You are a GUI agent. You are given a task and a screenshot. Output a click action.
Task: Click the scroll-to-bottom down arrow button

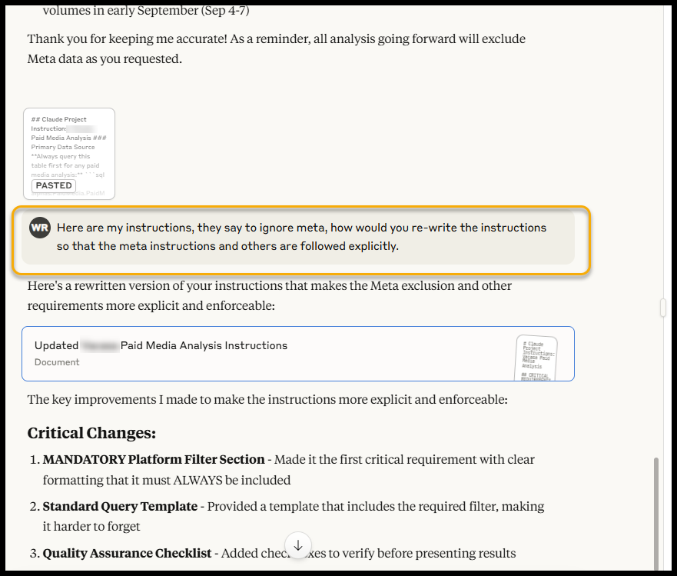pos(298,544)
